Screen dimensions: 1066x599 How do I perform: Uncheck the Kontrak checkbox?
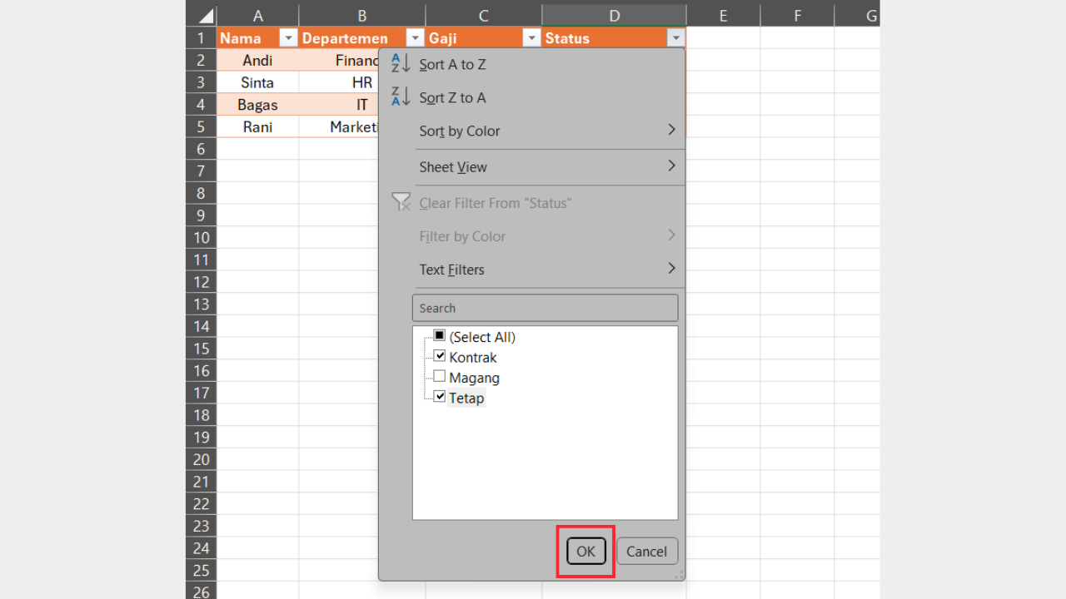[440, 357]
